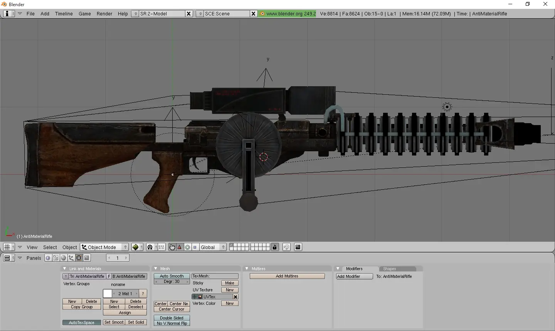Click the TexMesh name field

tap(215, 276)
